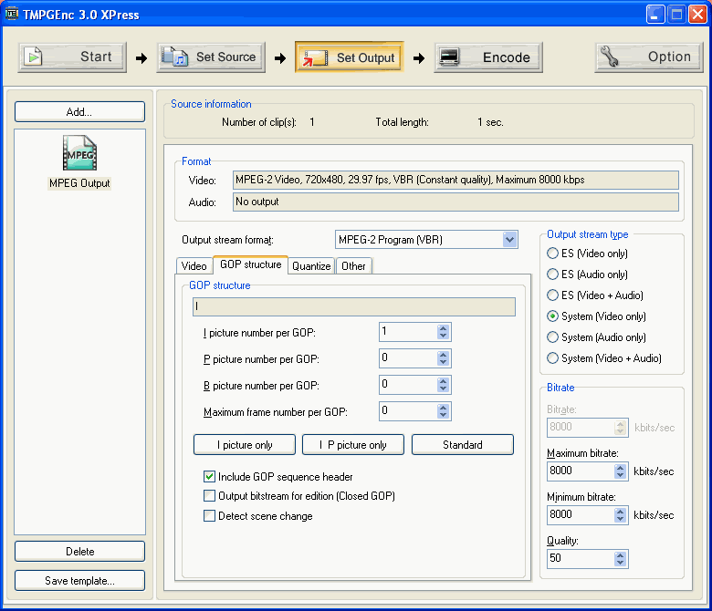Click the B picture number value field
Screen dimensions: 712x611
coord(408,385)
